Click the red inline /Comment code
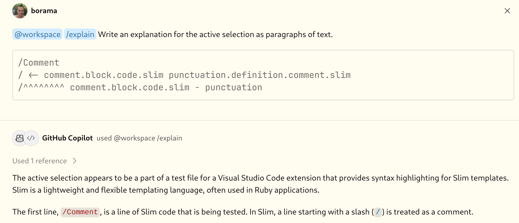 80,212
